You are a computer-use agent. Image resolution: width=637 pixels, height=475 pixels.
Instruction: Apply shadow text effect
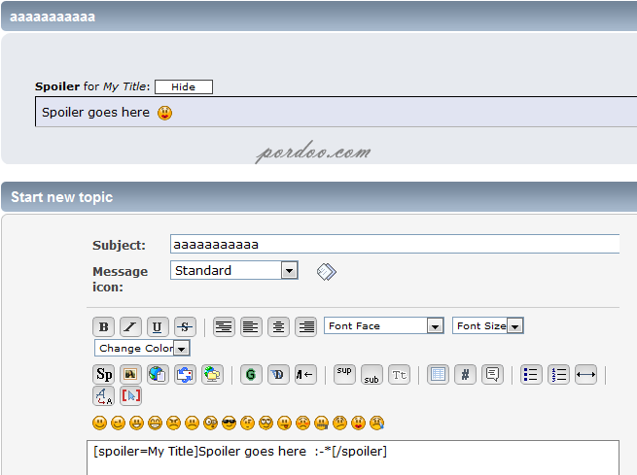279,374
